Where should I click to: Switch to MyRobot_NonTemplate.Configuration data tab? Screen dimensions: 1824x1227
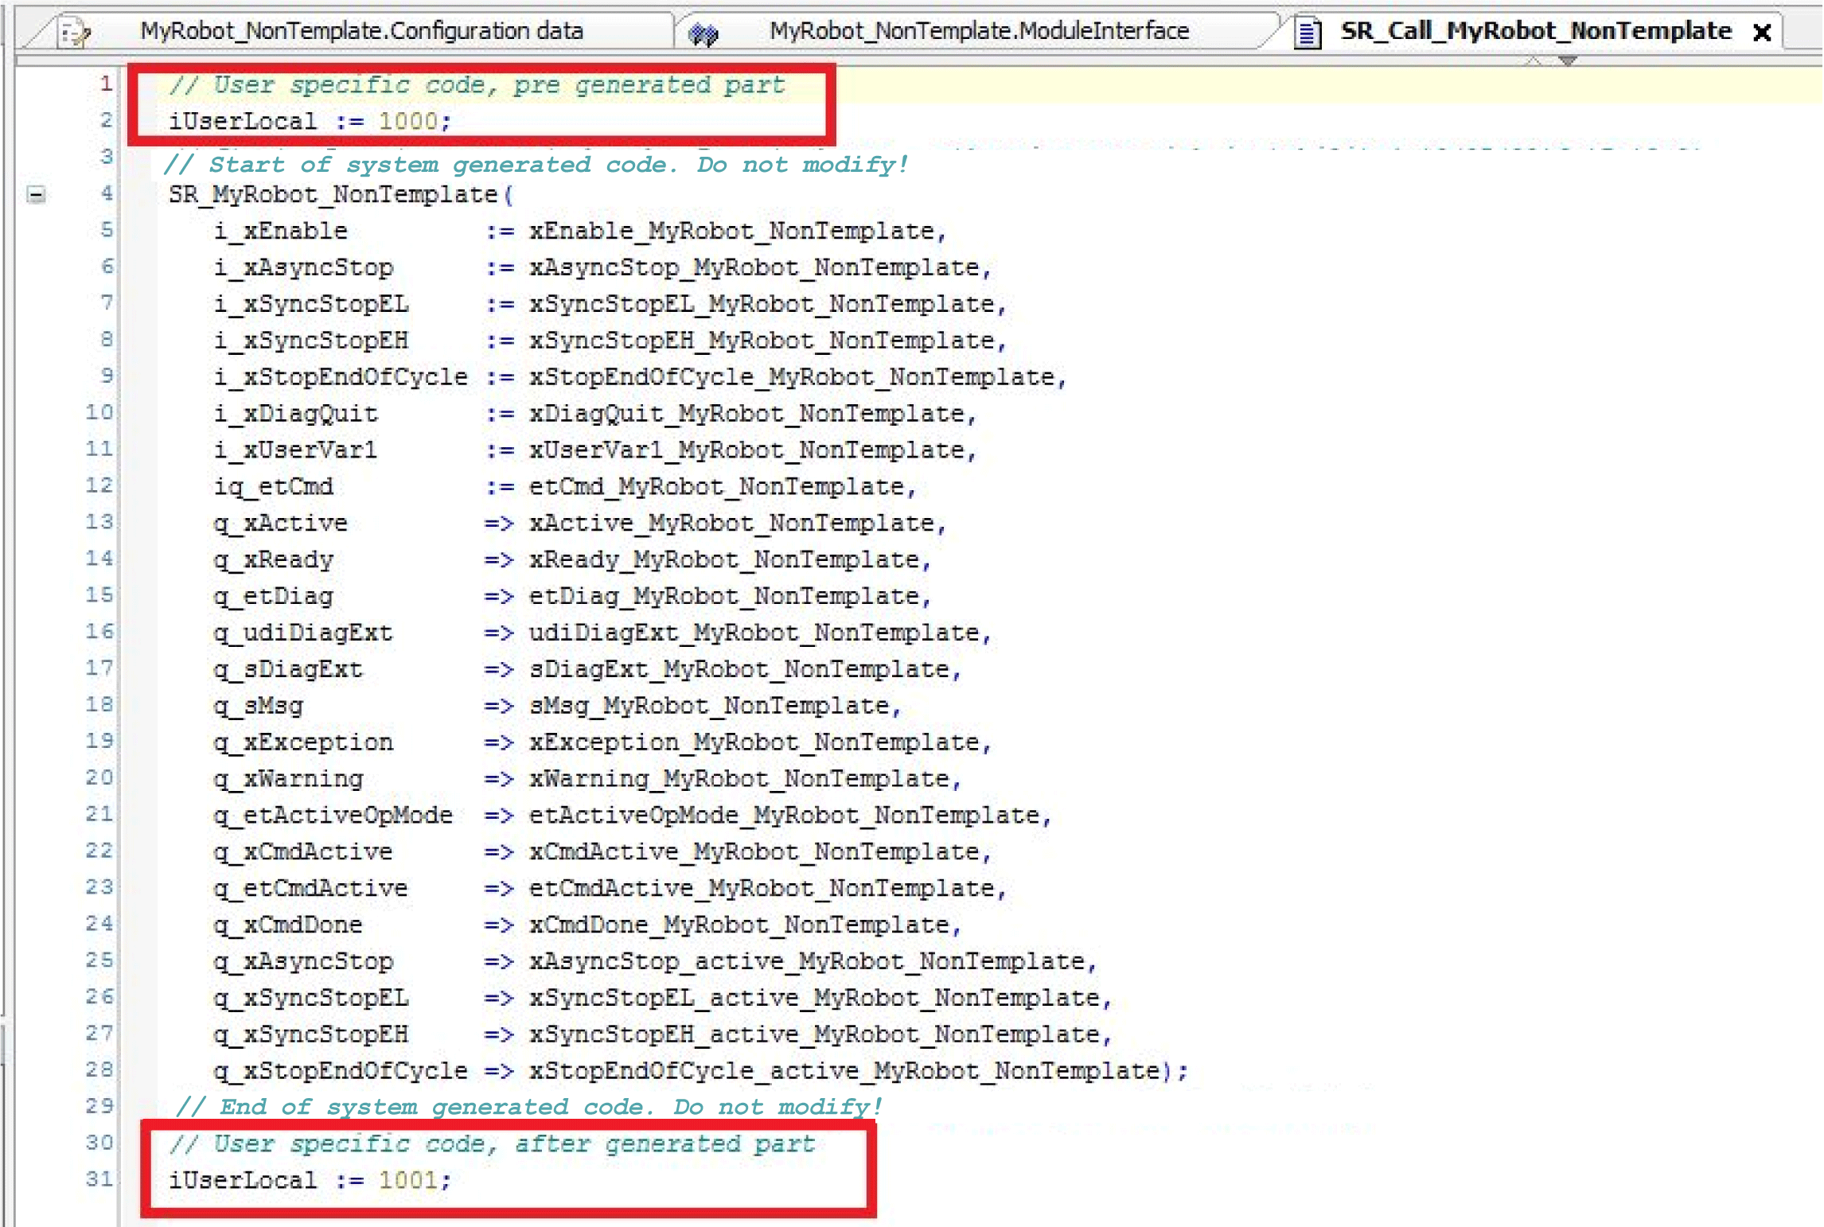[361, 31]
